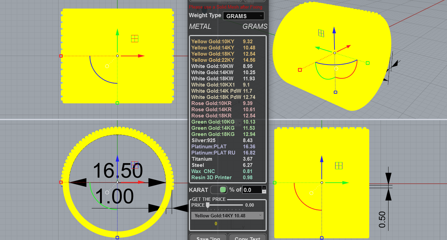Click green rightward gumball arrow in 0.50-dimension viewport

tap(345, 183)
